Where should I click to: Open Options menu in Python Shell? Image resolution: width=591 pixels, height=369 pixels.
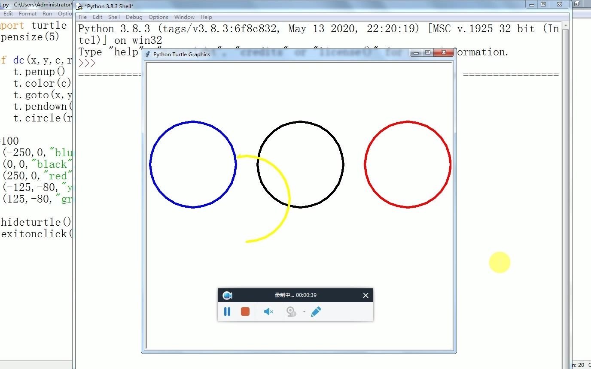pyautogui.click(x=158, y=17)
